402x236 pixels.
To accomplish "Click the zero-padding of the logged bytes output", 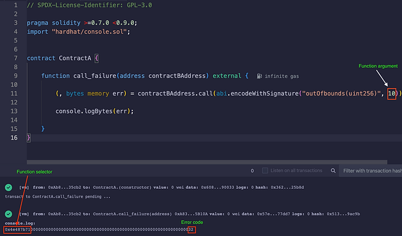I will [x=109, y=229].
